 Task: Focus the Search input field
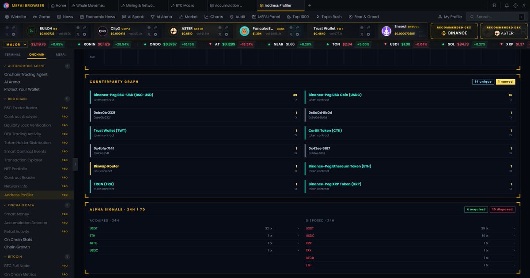point(496,17)
